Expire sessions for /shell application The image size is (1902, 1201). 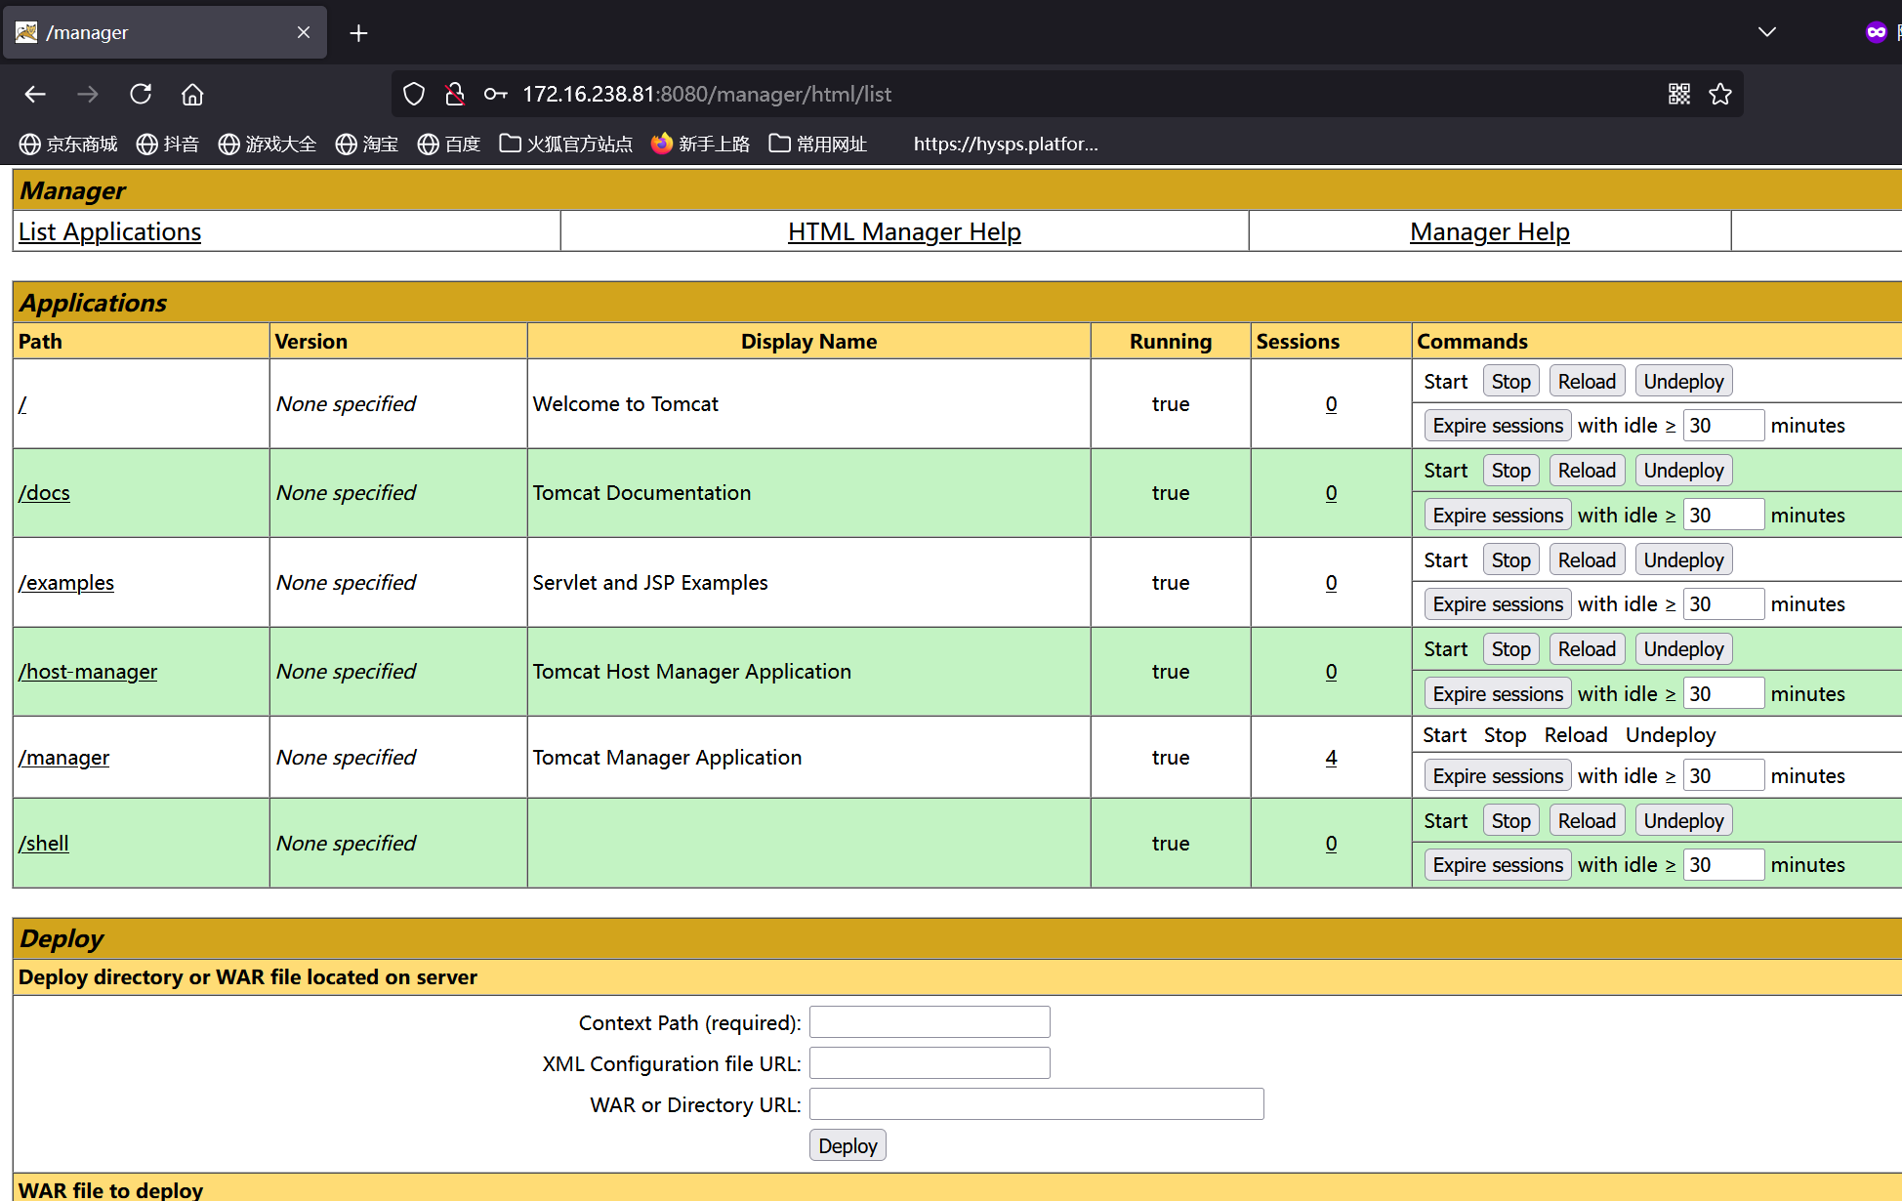click(x=1498, y=864)
